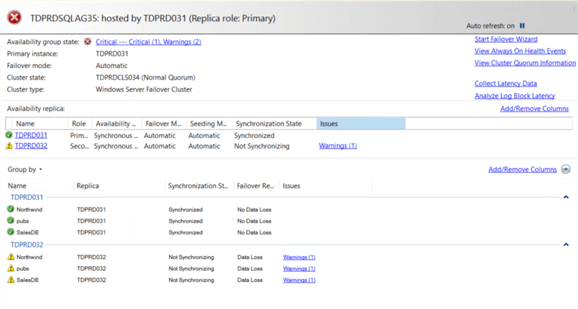Select the Issues column header in replica table
This screenshot has width=578, height=309.
click(x=360, y=123)
